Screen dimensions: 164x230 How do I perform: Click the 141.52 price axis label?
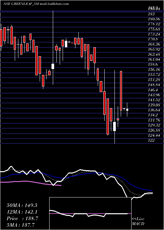(154, 100)
